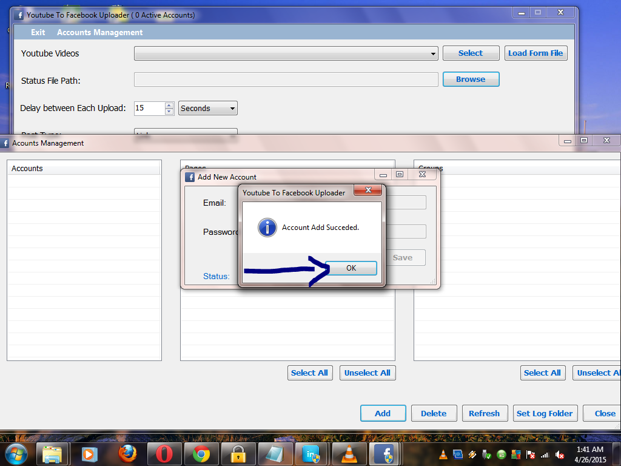This screenshot has height=466, width=621.
Task: Click Unselect All under the Pages list
Action: 367,373
